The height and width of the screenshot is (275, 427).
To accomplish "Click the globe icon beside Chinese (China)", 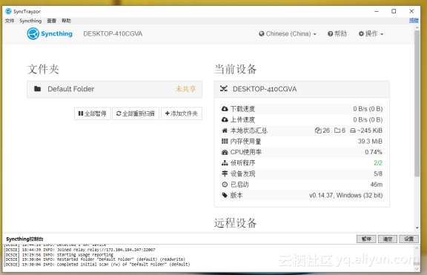I will tap(262, 34).
